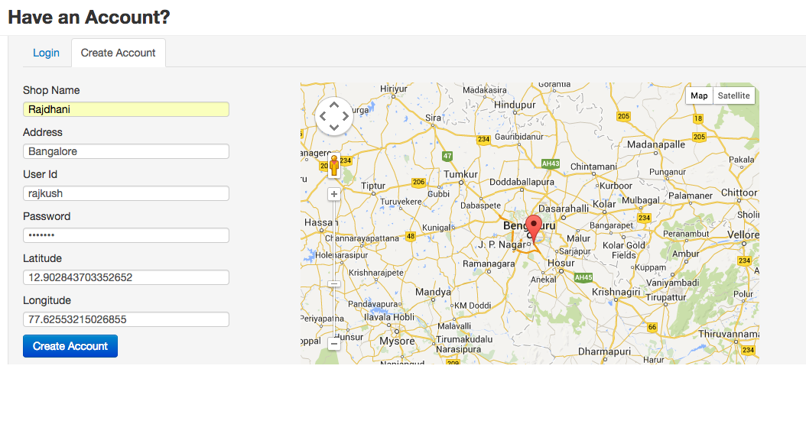
Task: Pan the map down with the arrow control
Action: point(334,128)
